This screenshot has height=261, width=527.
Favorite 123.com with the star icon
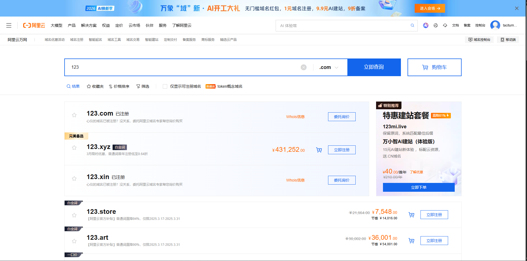click(74, 115)
